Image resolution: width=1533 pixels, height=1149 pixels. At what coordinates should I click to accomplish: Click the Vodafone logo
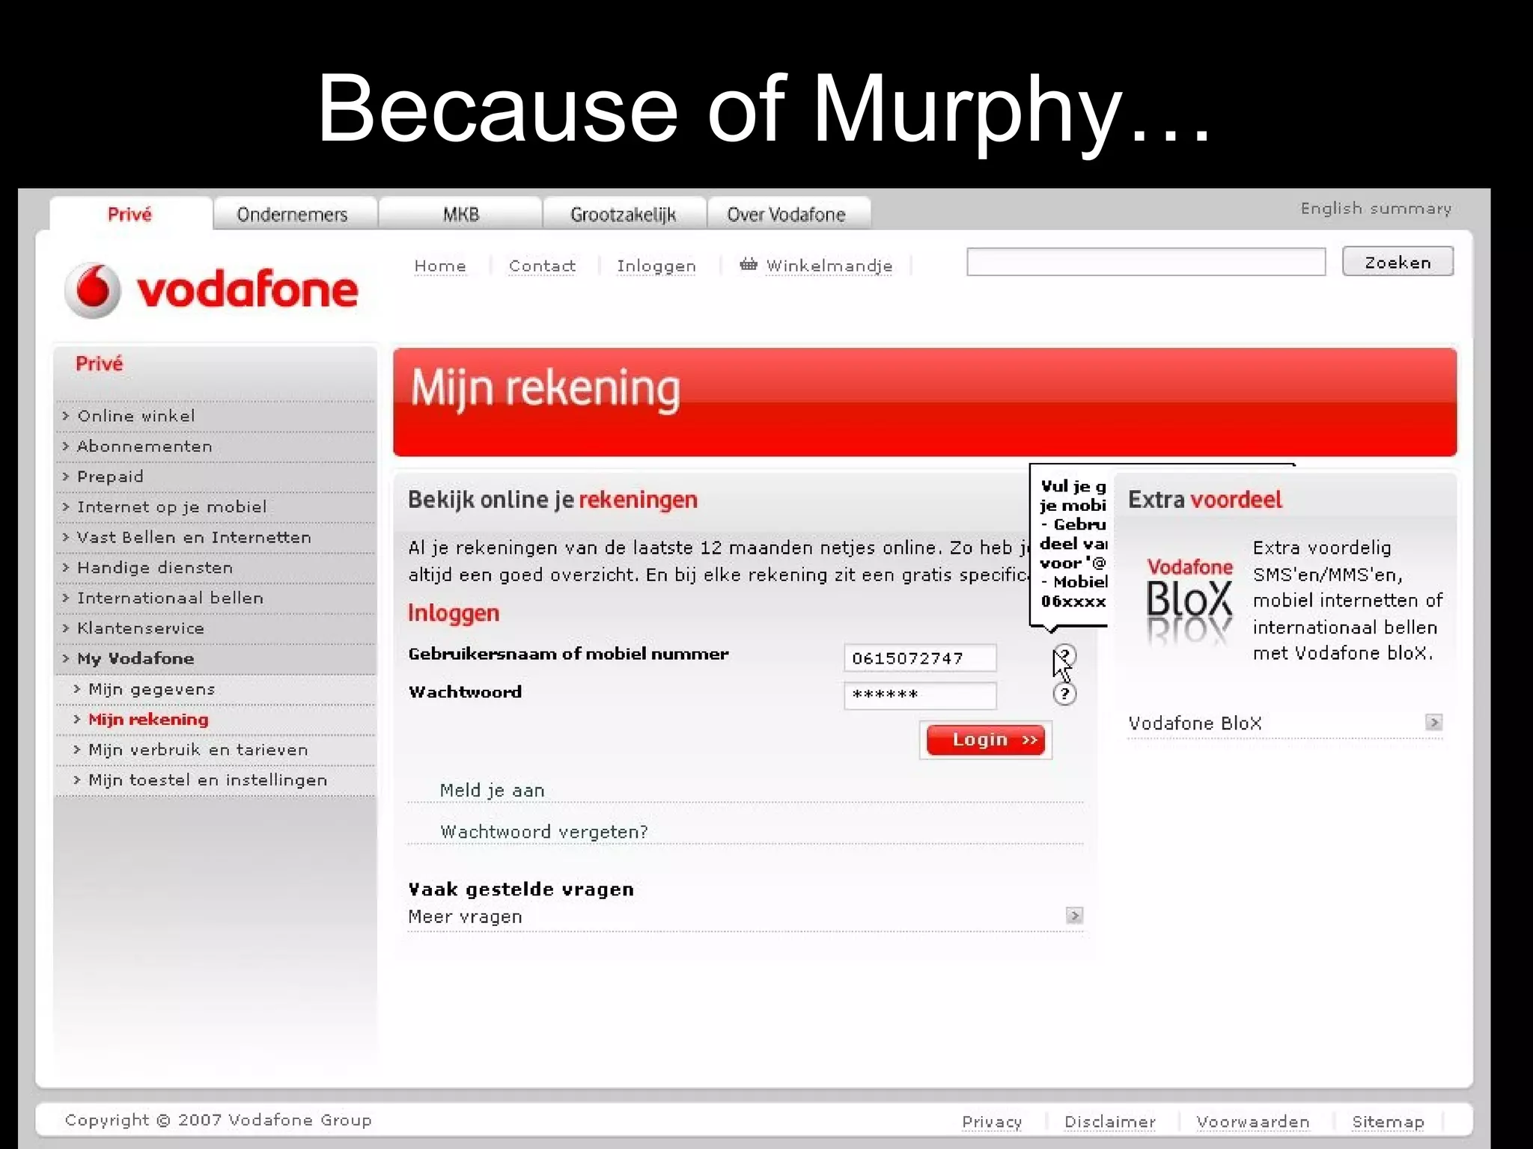click(x=211, y=290)
